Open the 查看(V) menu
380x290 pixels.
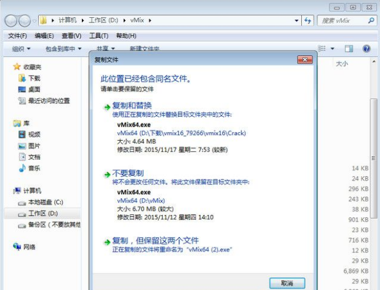(71, 36)
